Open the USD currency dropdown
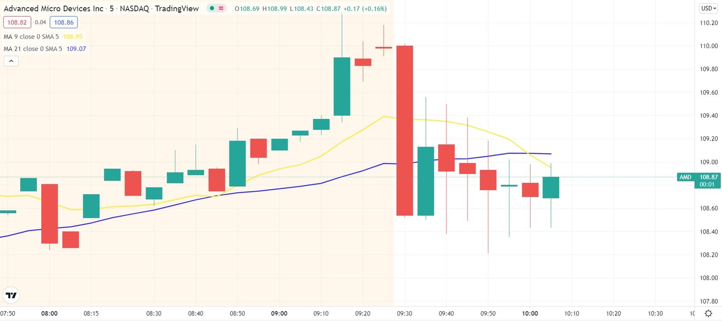 707,8
